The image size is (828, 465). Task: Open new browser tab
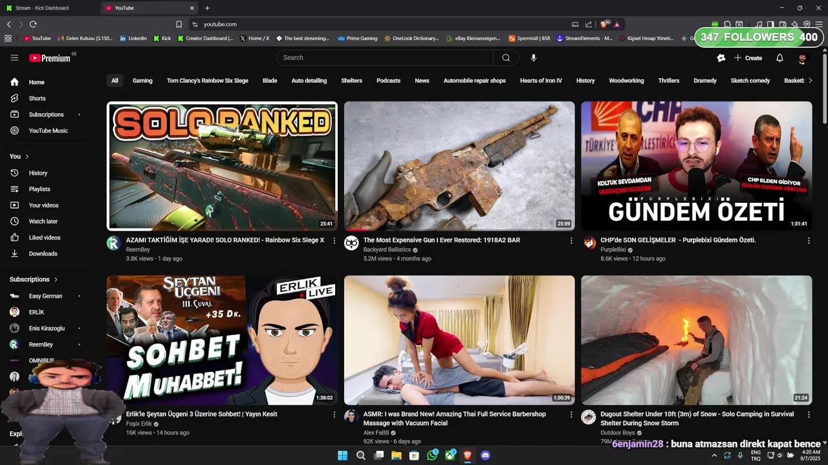(207, 8)
